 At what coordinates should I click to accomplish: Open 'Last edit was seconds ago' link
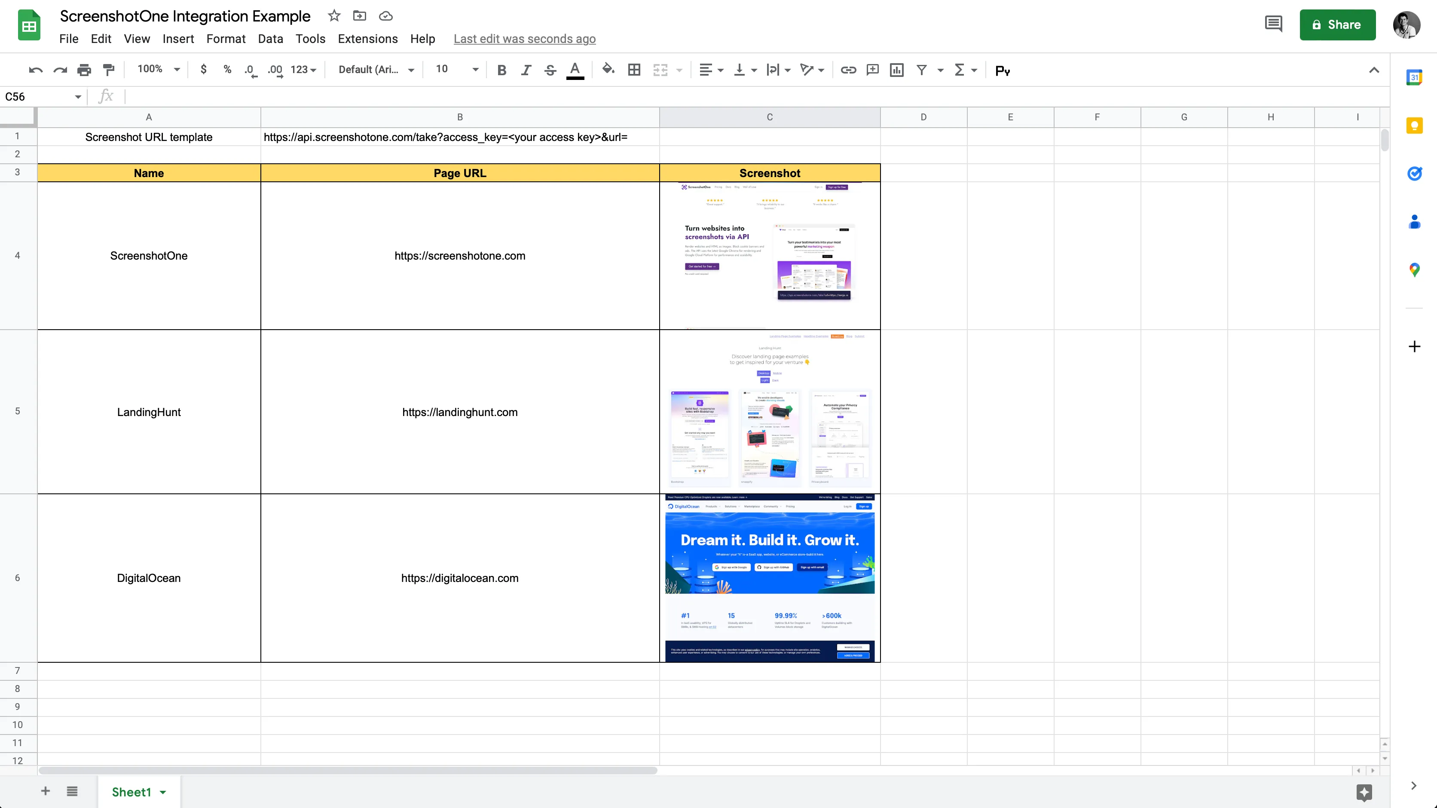pos(524,39)
